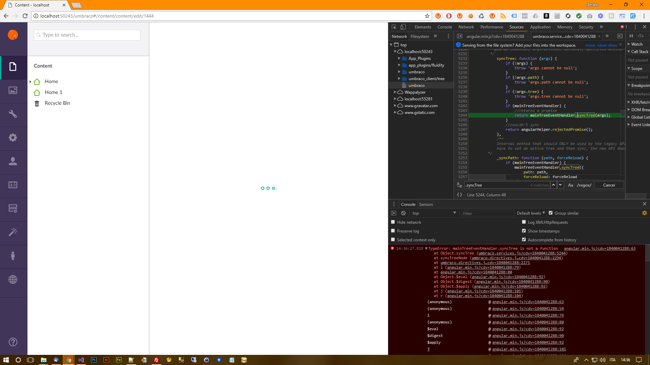Toggle the device toolbar icon in DevTools
Viewport: 650px width, 365px height.
coord(403,27)
